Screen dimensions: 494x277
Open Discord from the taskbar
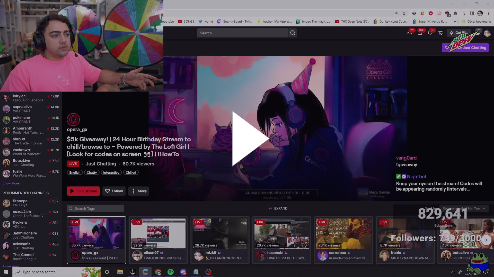183,272
